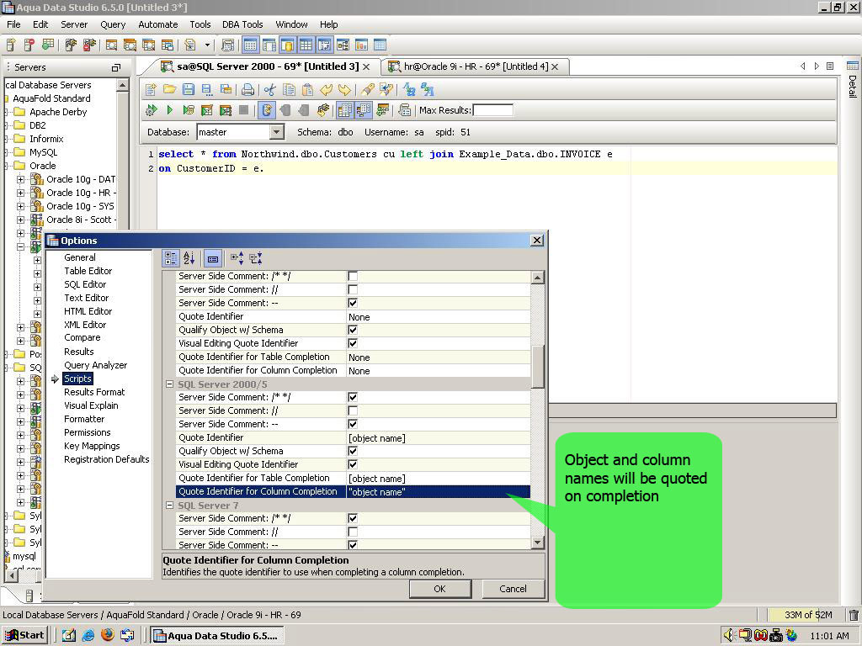Switch to hr@Oracle 9i - HR [Untitled 4] tab
Viewport: 862px width, 646px height.
coord(473,66)
